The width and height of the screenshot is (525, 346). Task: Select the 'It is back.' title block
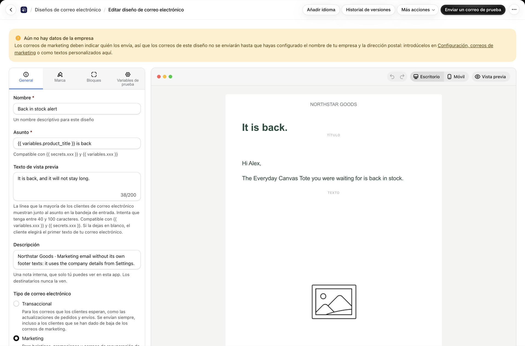(265, 127)
